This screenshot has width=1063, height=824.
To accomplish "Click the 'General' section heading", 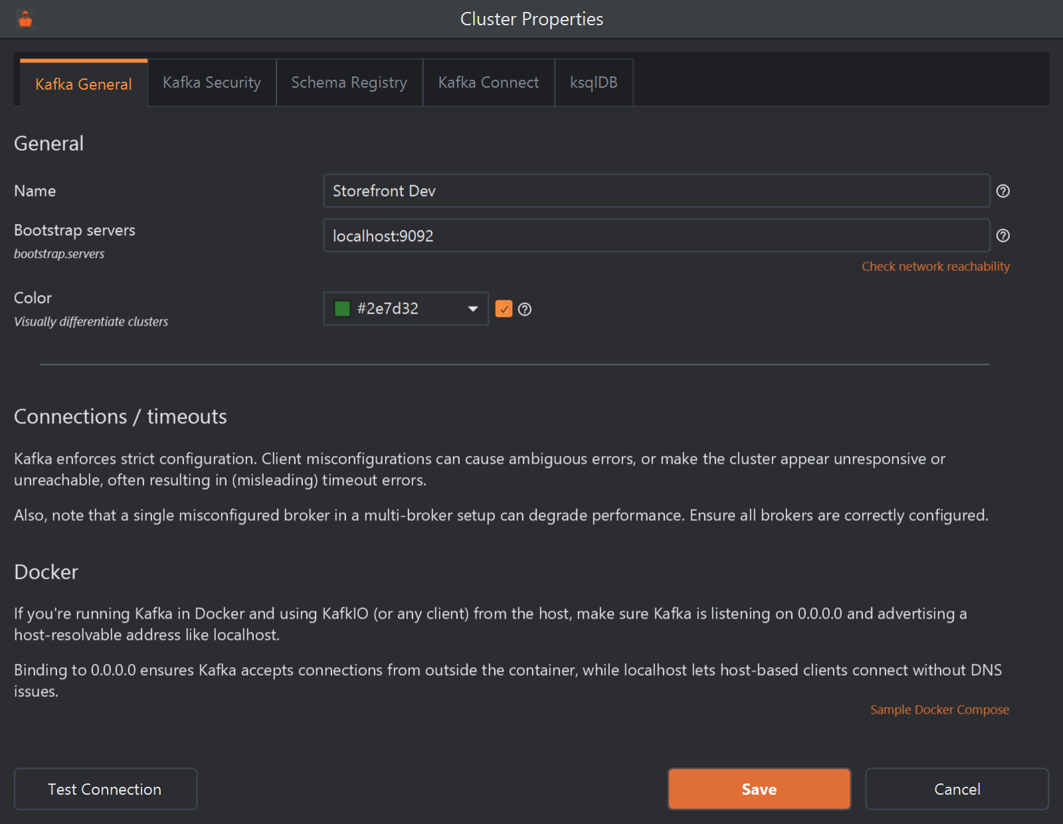I will 48,144.
